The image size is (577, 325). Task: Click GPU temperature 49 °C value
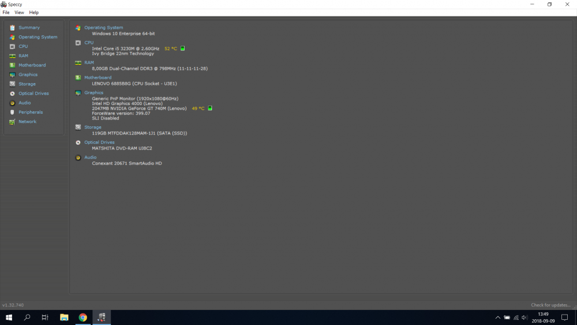(x=198, y=109)
